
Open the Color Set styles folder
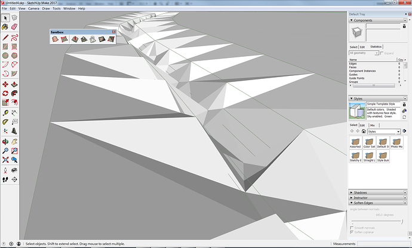pos(369,143)
